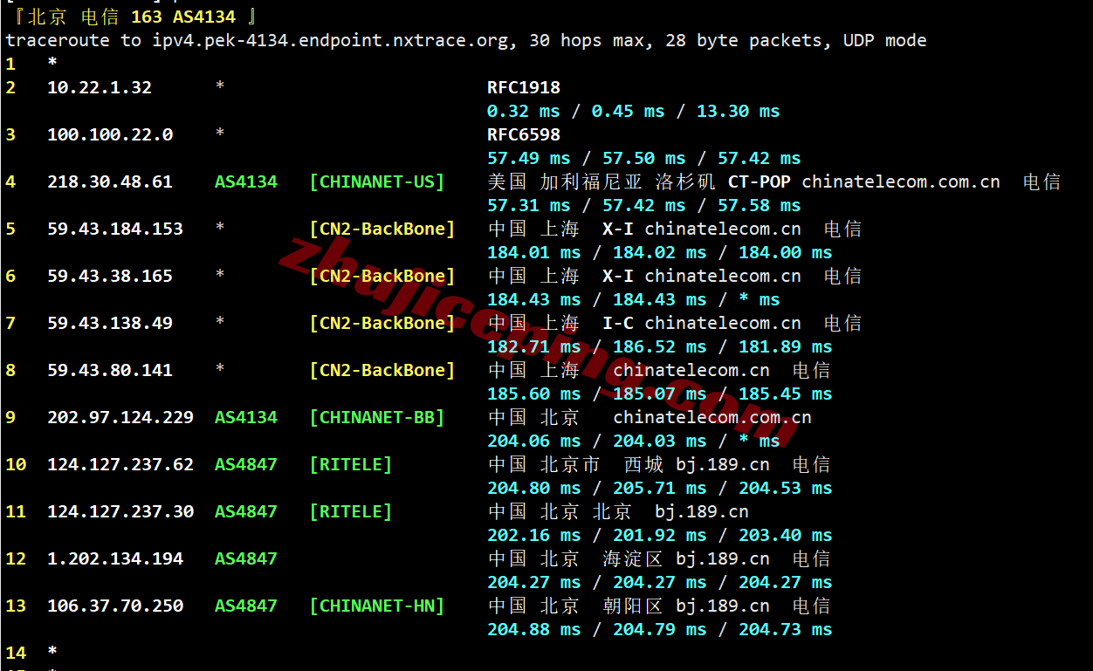The image size is (1093, 671).
Task: Click bj.189.cn in hop 11 row
Action: tap(702, 511)
